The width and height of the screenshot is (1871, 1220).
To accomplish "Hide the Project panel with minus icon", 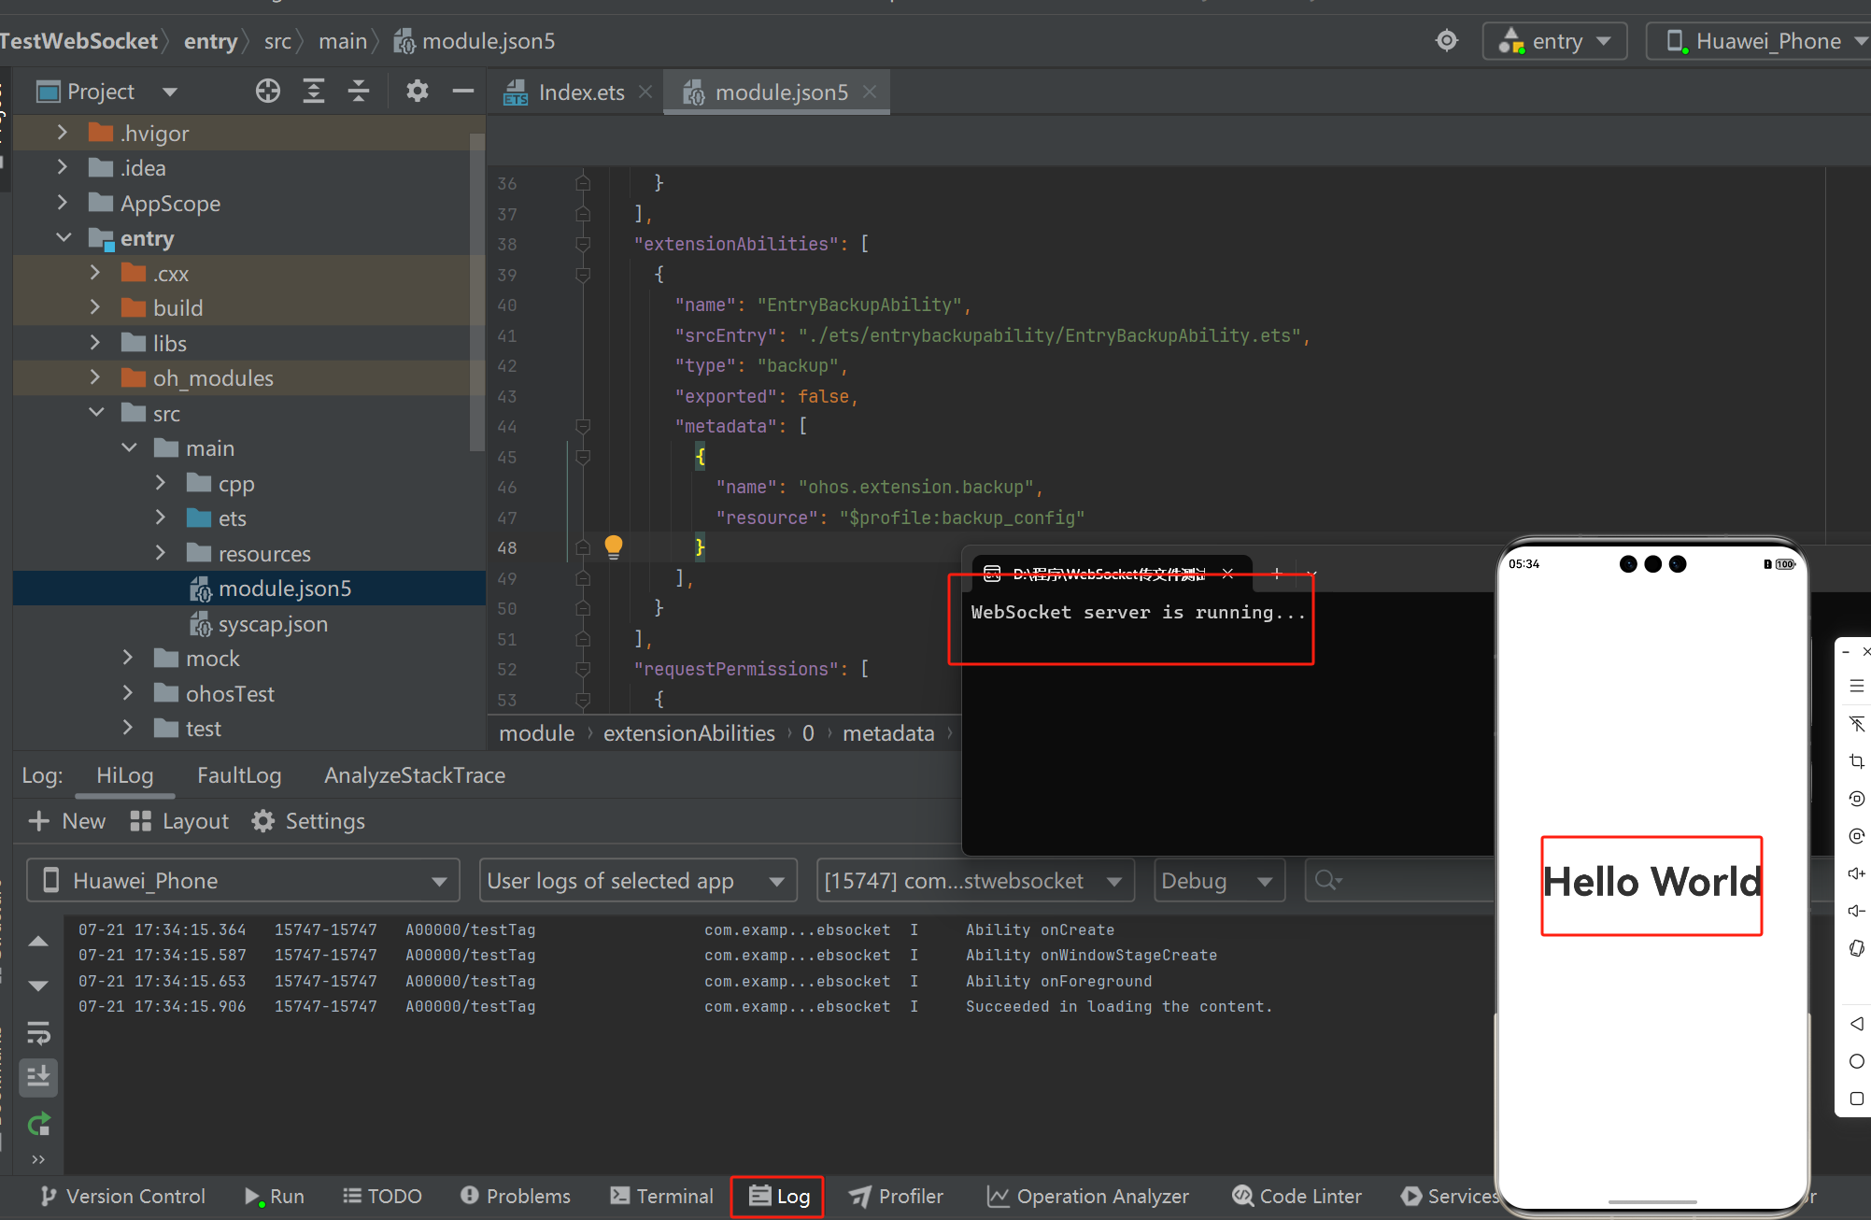I will [x=462, y=91].
